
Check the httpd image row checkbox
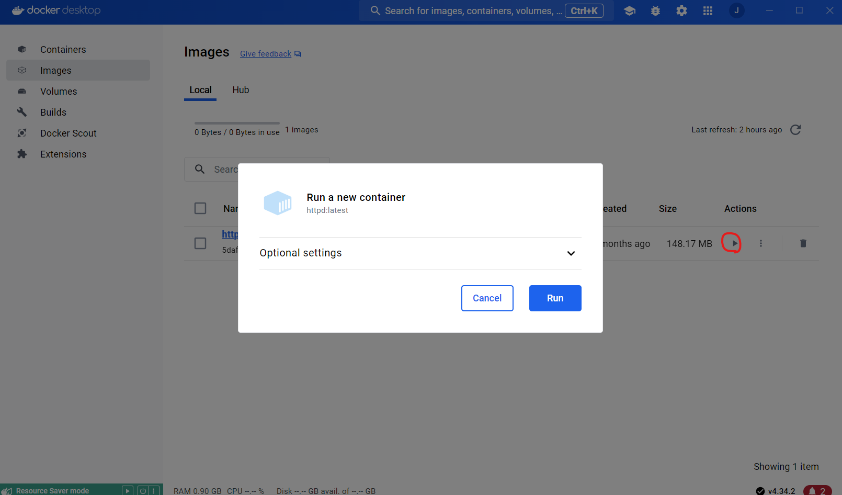tap(200, 243)
